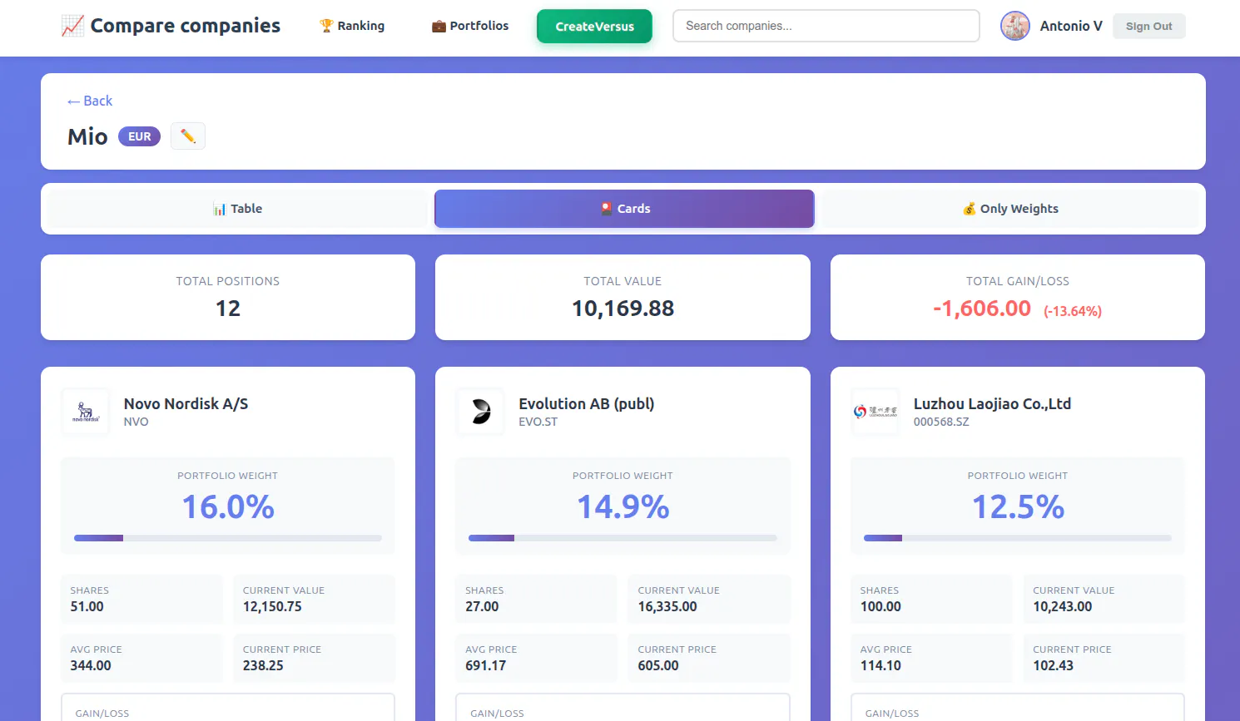Click the Luzhou Laojiao company logo
Viewport: 1240px width, 721px height.
[875, 412]
